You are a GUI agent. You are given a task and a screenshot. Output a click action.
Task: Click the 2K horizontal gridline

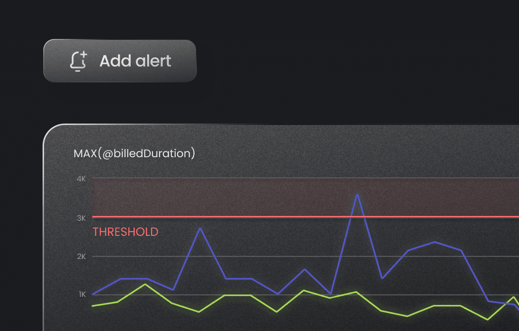pos(305,256)
